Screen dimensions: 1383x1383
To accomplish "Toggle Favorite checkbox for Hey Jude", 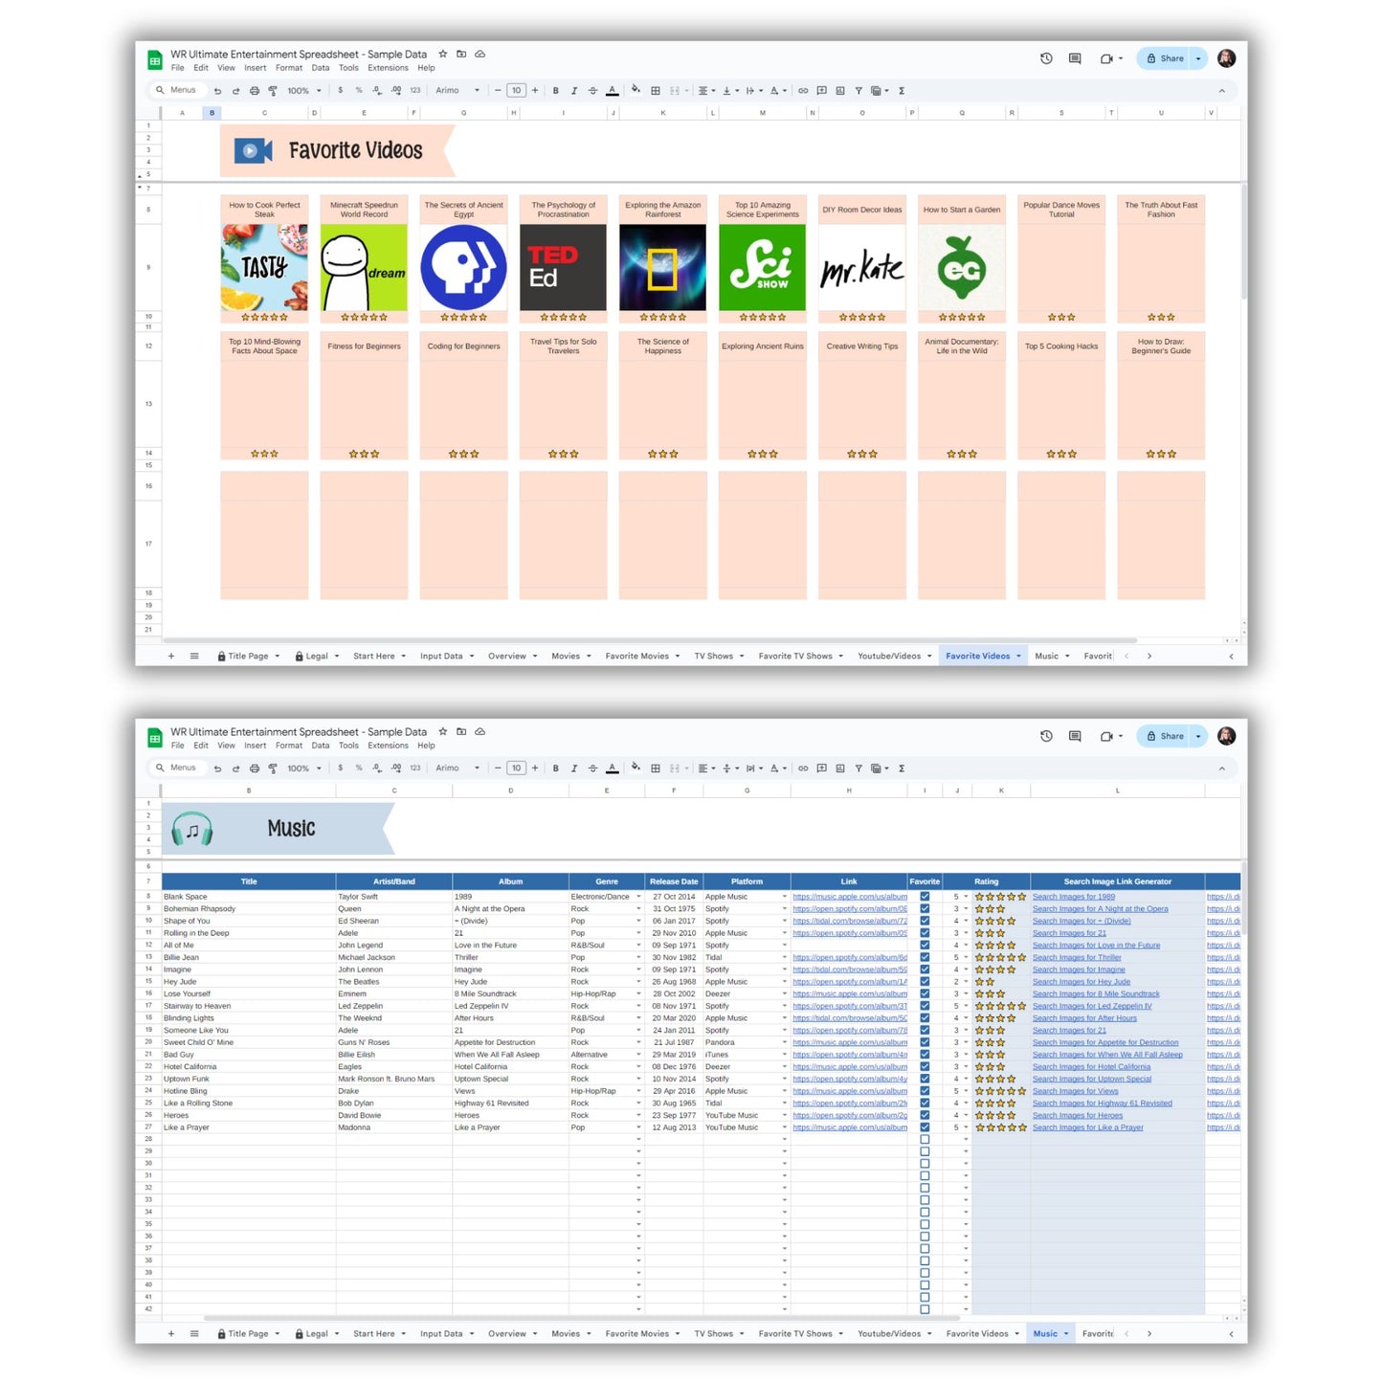I will click(x=925, y=982).
